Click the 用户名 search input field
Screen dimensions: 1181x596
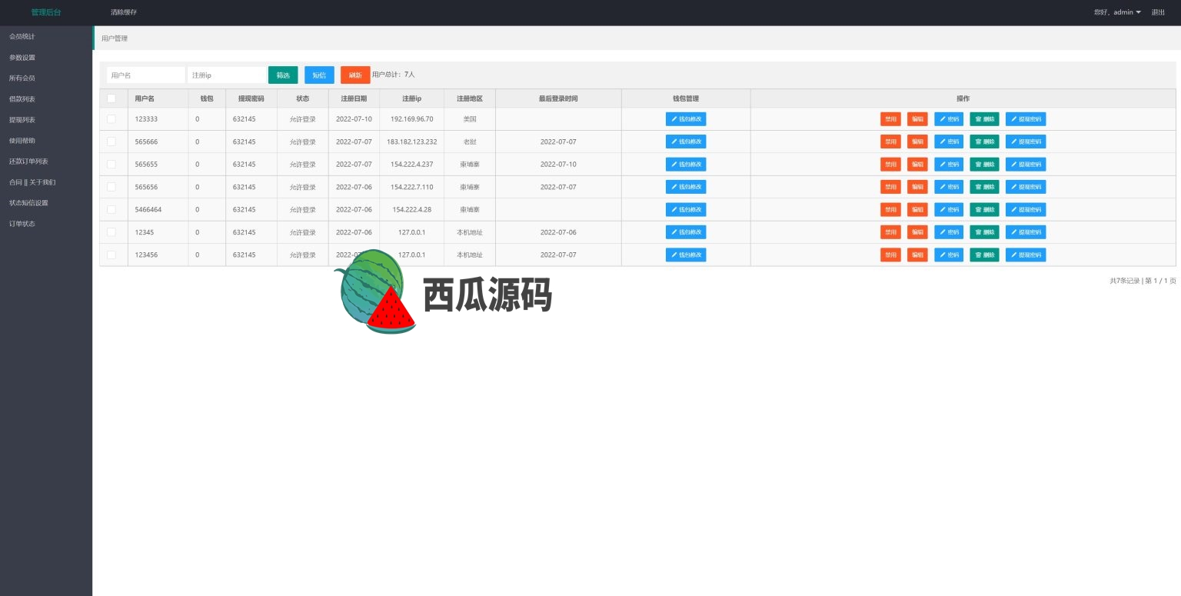145,75
